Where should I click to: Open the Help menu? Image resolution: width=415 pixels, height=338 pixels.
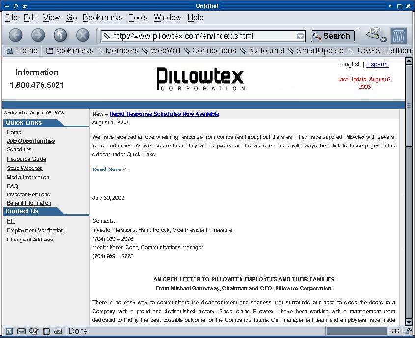point(195,18)
